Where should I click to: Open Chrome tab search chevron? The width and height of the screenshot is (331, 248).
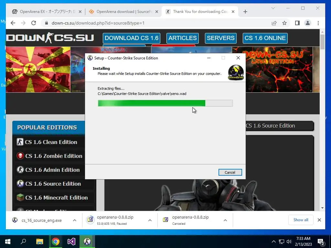click(273, 8)
